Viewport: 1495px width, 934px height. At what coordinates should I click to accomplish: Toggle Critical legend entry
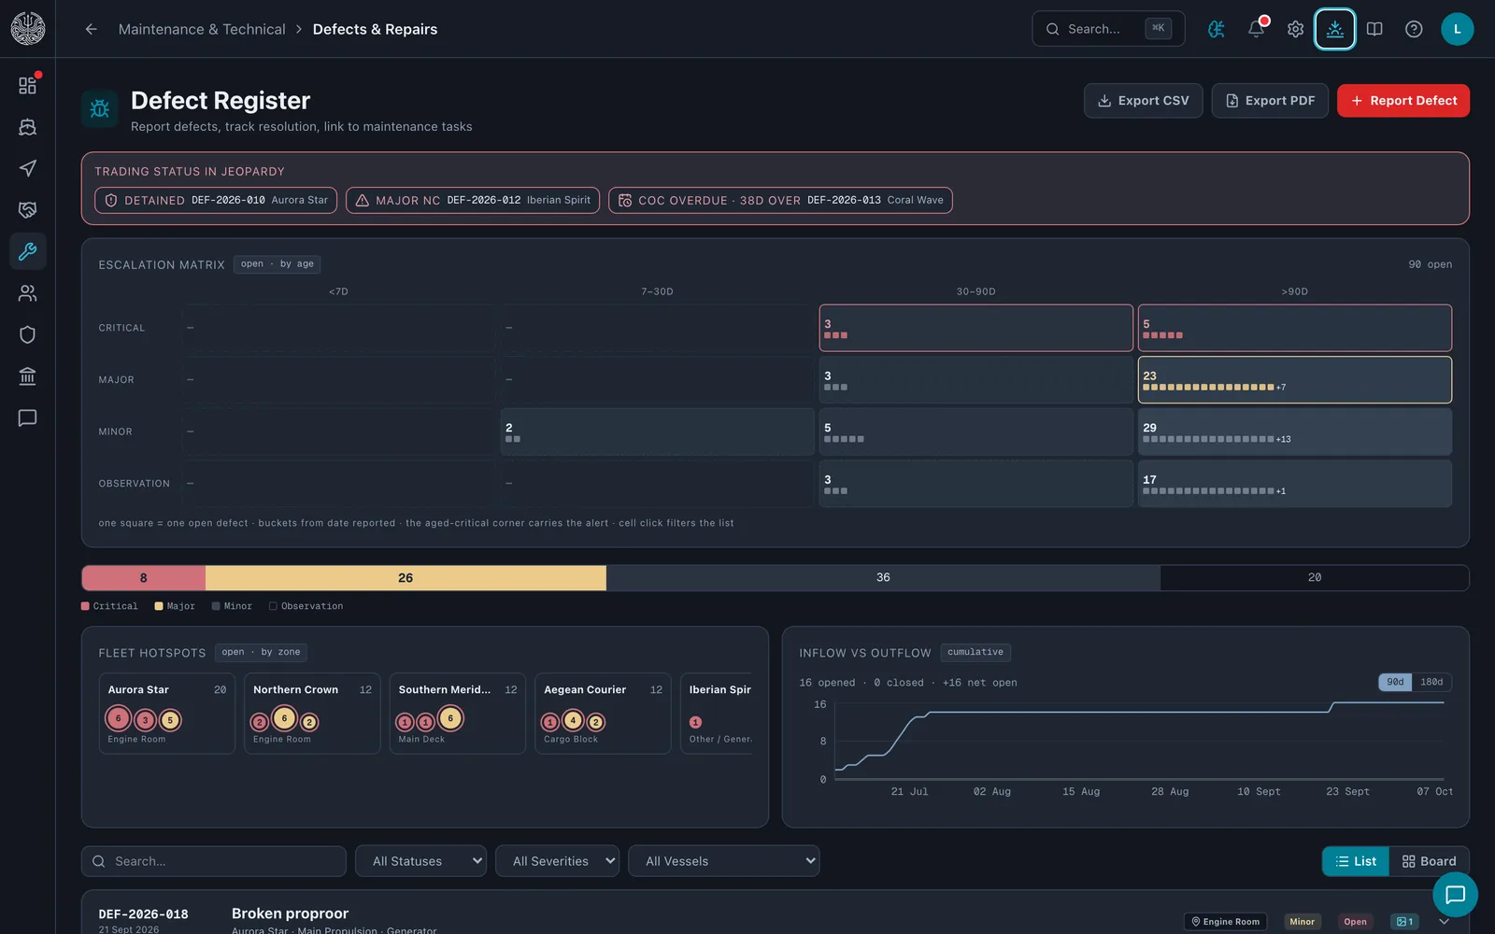coord(109,606)
